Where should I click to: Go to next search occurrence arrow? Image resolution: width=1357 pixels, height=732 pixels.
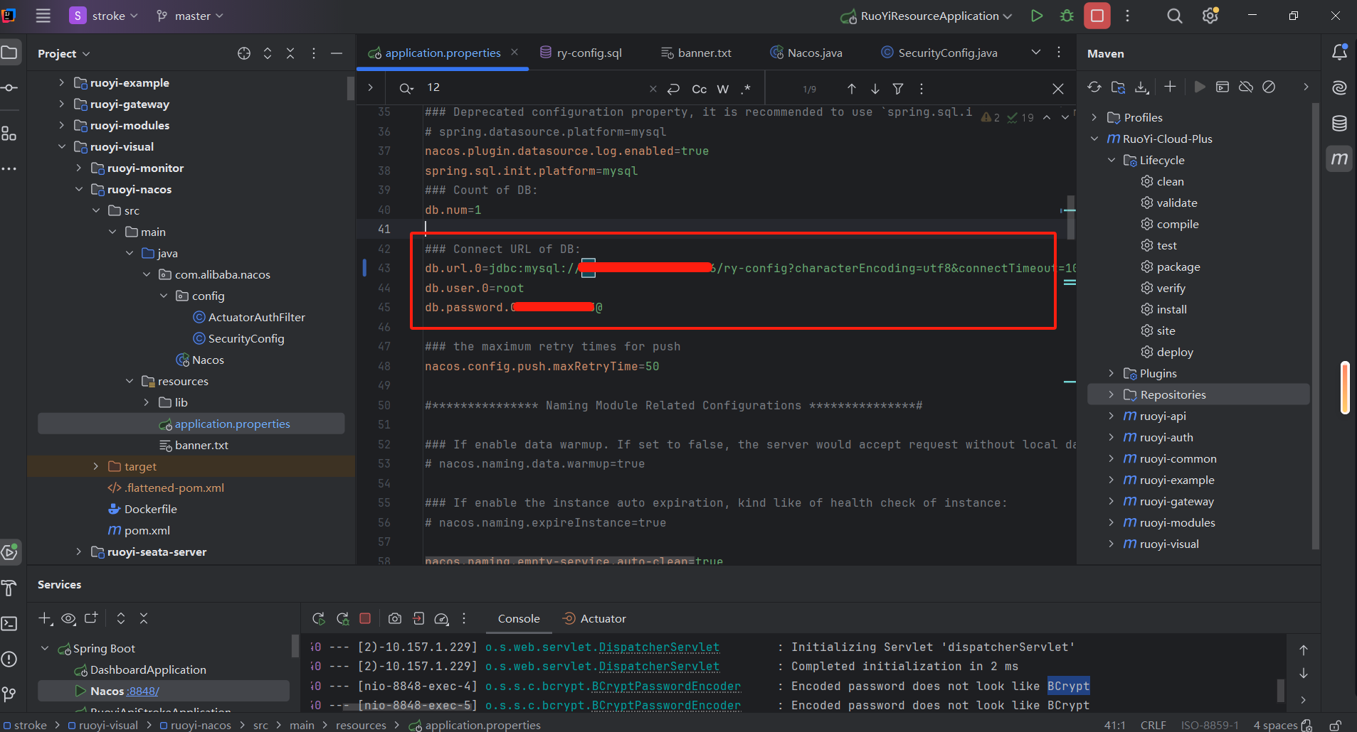(x=875, y=89)
